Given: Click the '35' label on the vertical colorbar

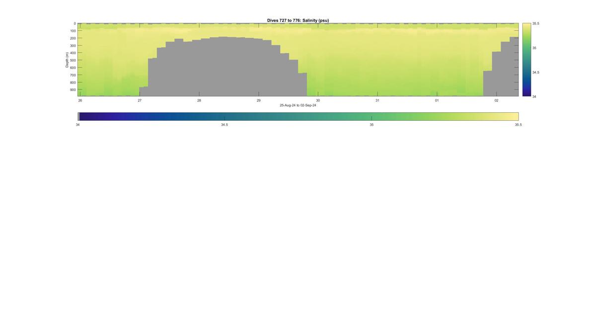Looking at the screenshot, I should [534, 48].
